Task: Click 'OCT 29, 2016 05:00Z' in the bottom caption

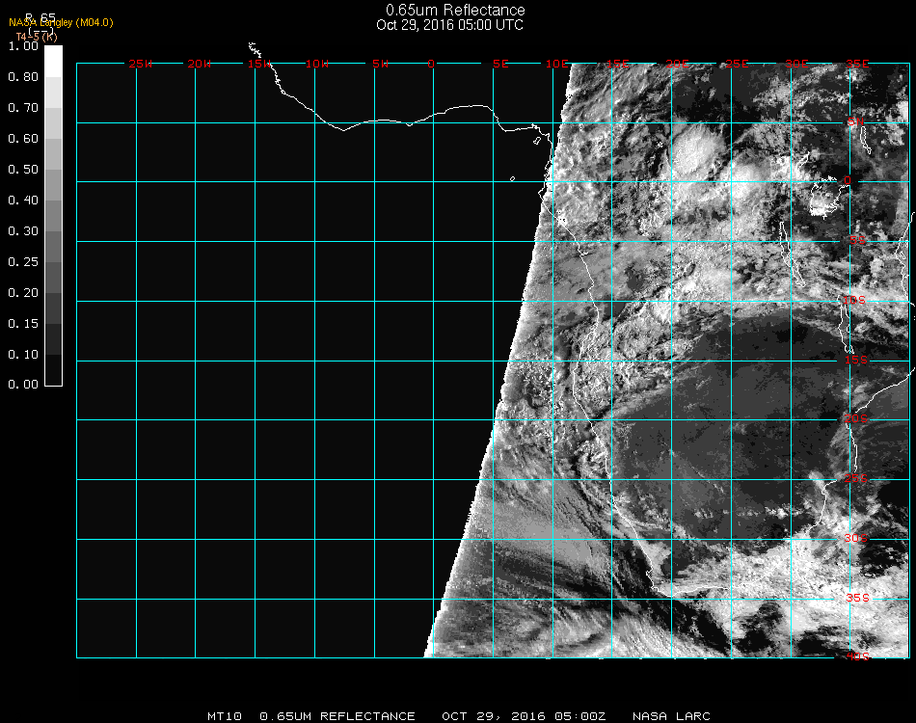Action: click(x=524, y=716)
